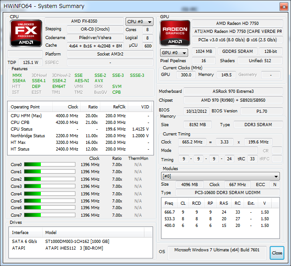Image resolution: width=291 pixels, height=266 pixels.
Task: Click the PC3-10600 DDR3 SDRAM UDIMM field
Action: [x=228, y=192]
